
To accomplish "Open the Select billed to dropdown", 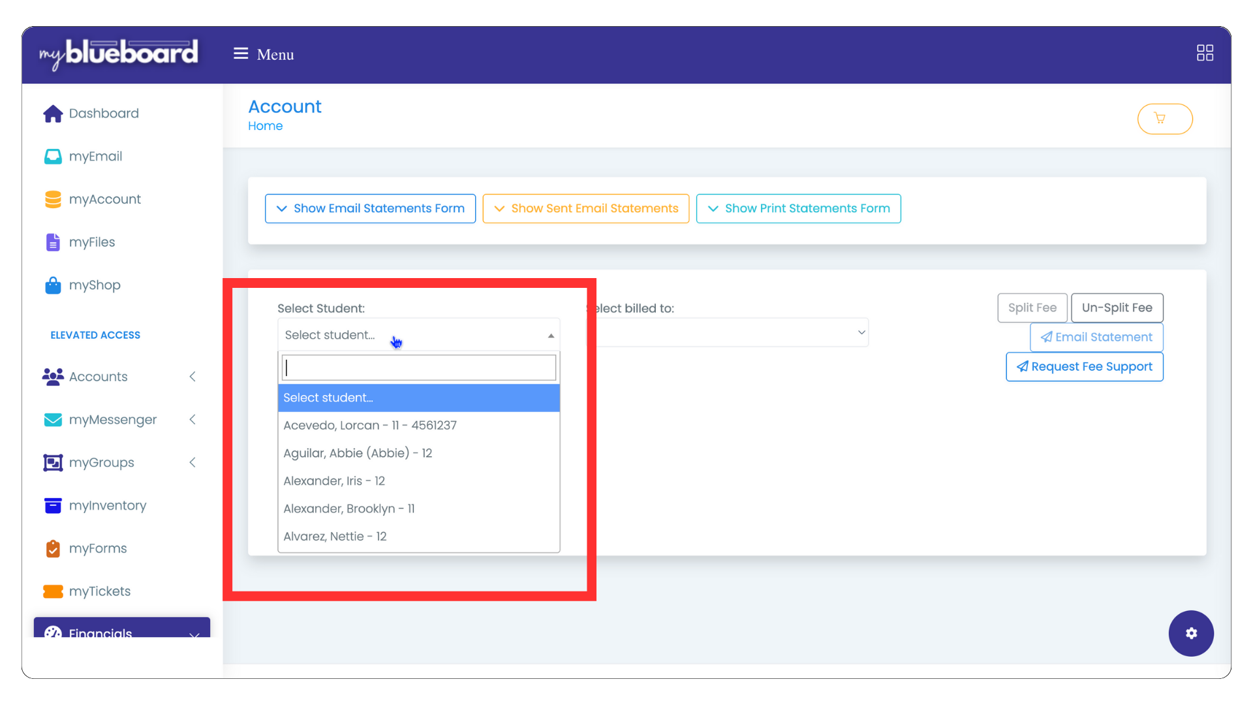I will click(731, 333).
